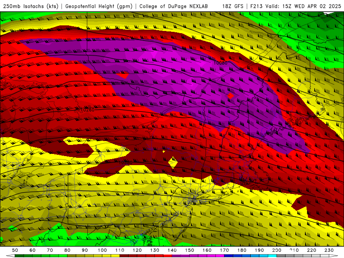344x258 pixels.
Task: Click the 10380 height contour label
Action: pos(125,163)
